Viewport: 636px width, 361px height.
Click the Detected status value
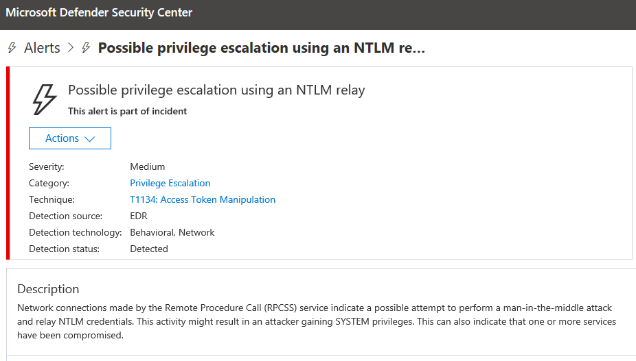pos(149,249)
